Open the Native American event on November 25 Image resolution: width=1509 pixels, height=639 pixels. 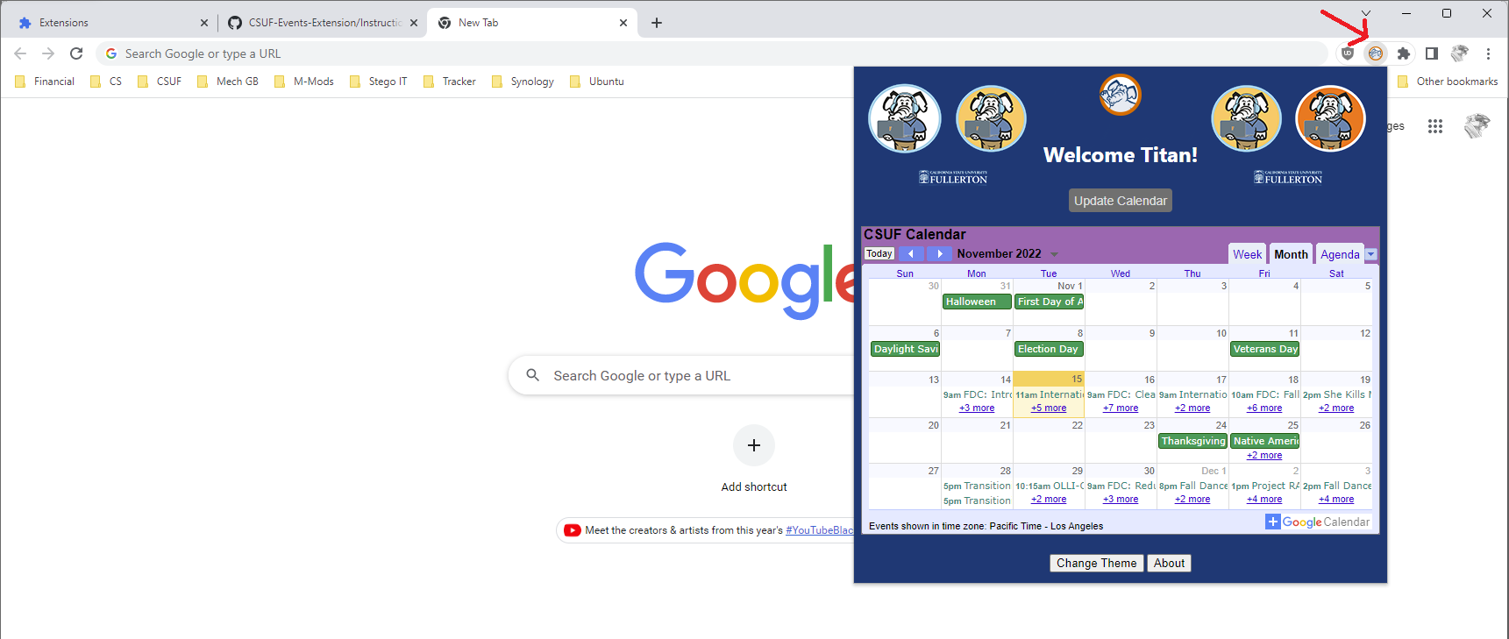coord(1264,441)
